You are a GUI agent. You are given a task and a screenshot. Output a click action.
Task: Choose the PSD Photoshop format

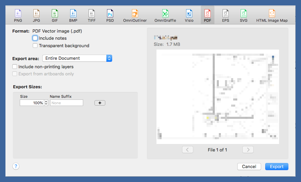click(x=110, y=15)
